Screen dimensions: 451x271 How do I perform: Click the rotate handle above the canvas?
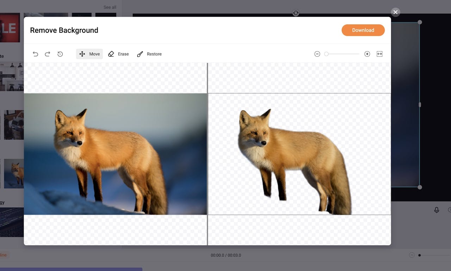(x=296, y=13)
